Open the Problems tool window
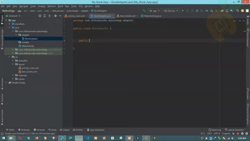The height and width of the screenshot is (141, 250). 24,130
